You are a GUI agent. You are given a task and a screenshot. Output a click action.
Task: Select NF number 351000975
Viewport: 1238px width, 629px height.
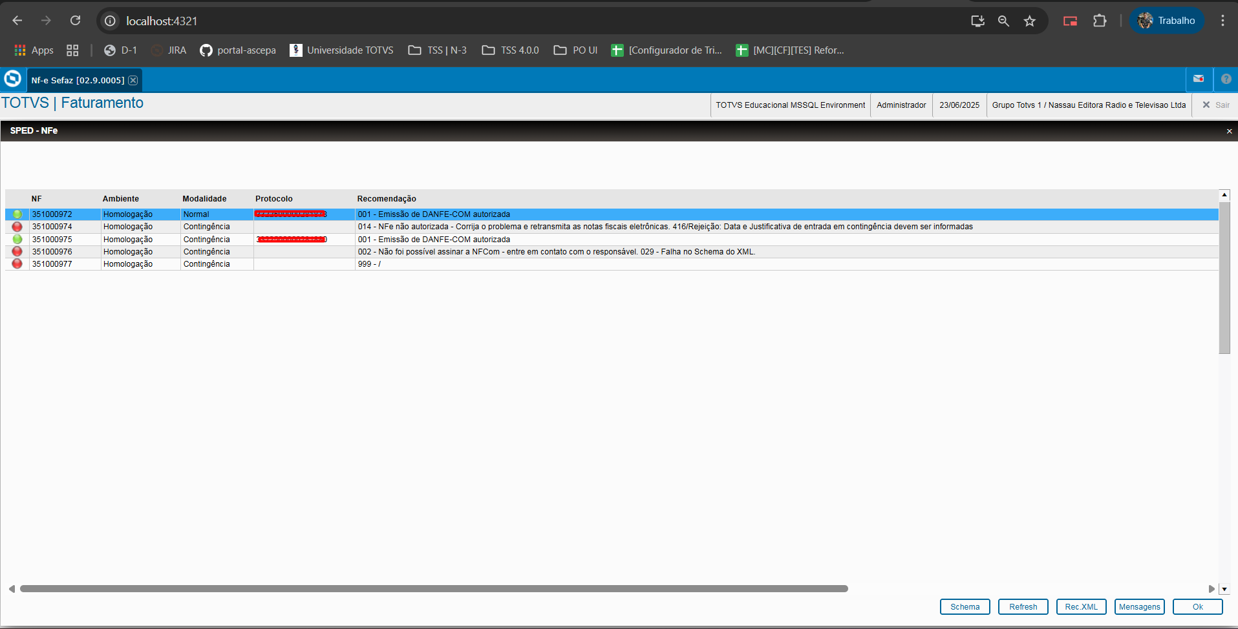52,240
